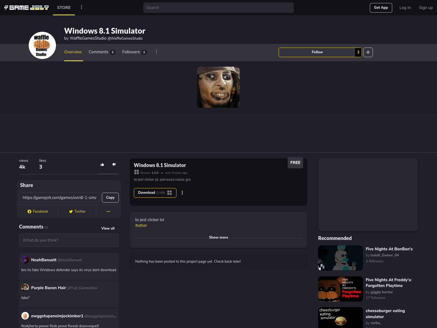The image size is (437, 328).
Task: Click the 'over 6 years ago' timestamp
Action: point(176,173)
